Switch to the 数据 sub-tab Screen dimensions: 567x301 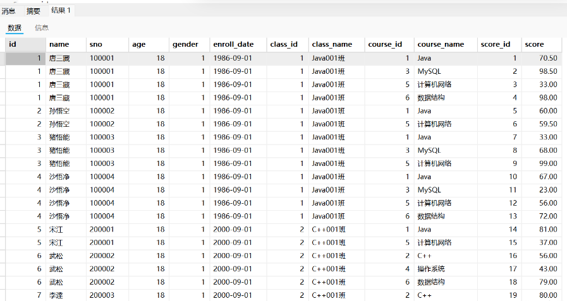[15, 28]
